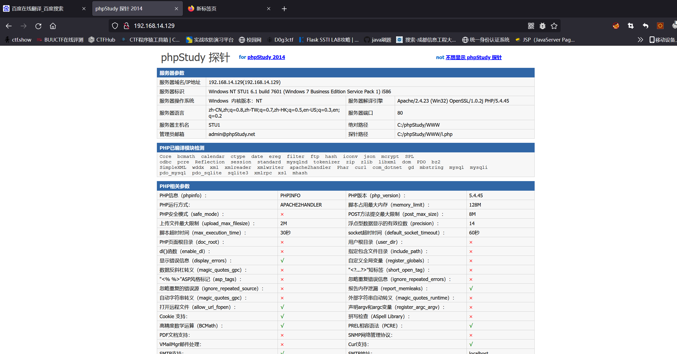This screenshot has height=354, width=677.
Task: Go back with the browser back arrow
Action: pos(9,26)
